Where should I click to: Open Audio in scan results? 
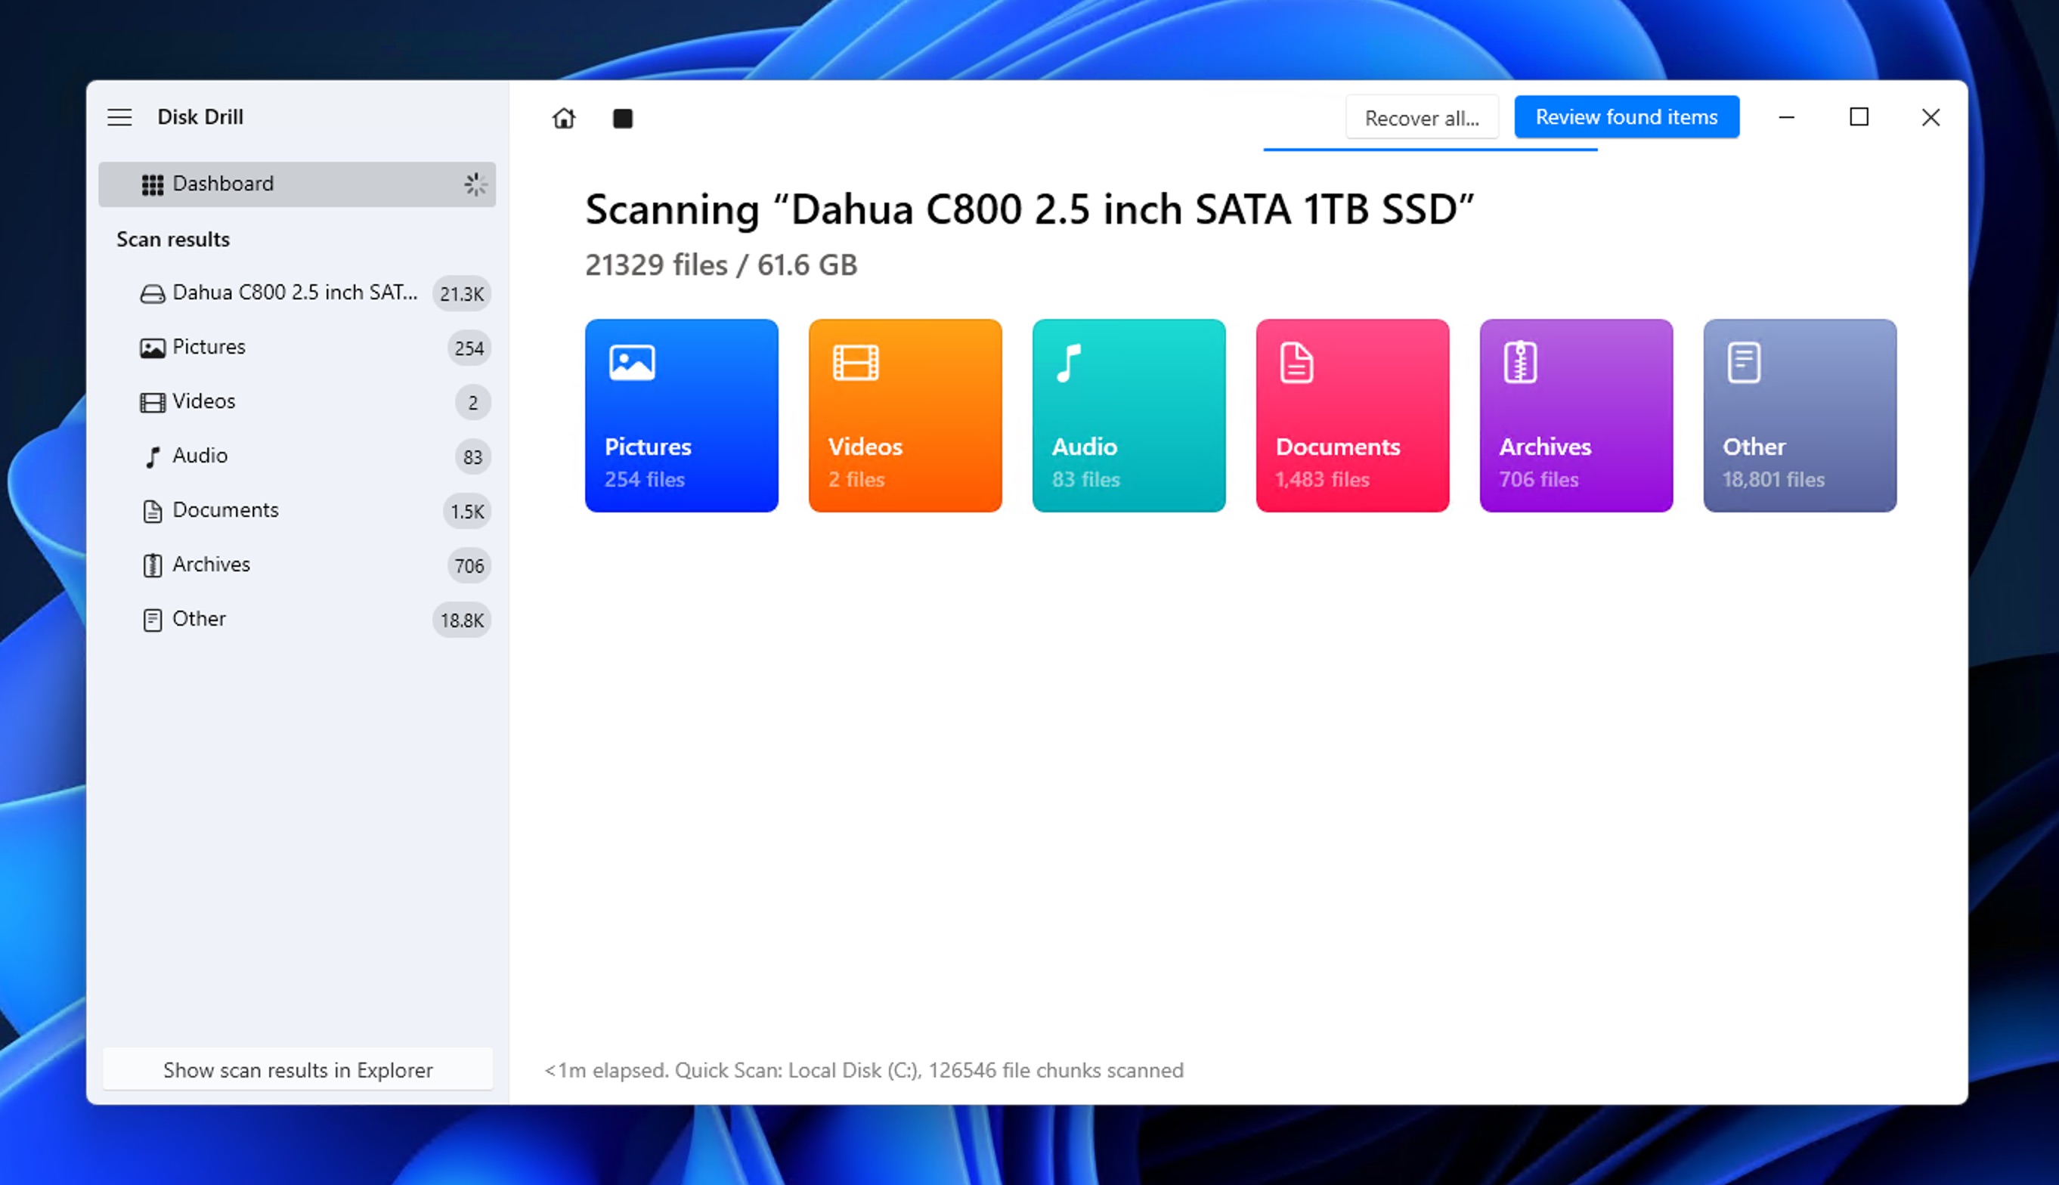pyautogui.click(x=297, y=456)
